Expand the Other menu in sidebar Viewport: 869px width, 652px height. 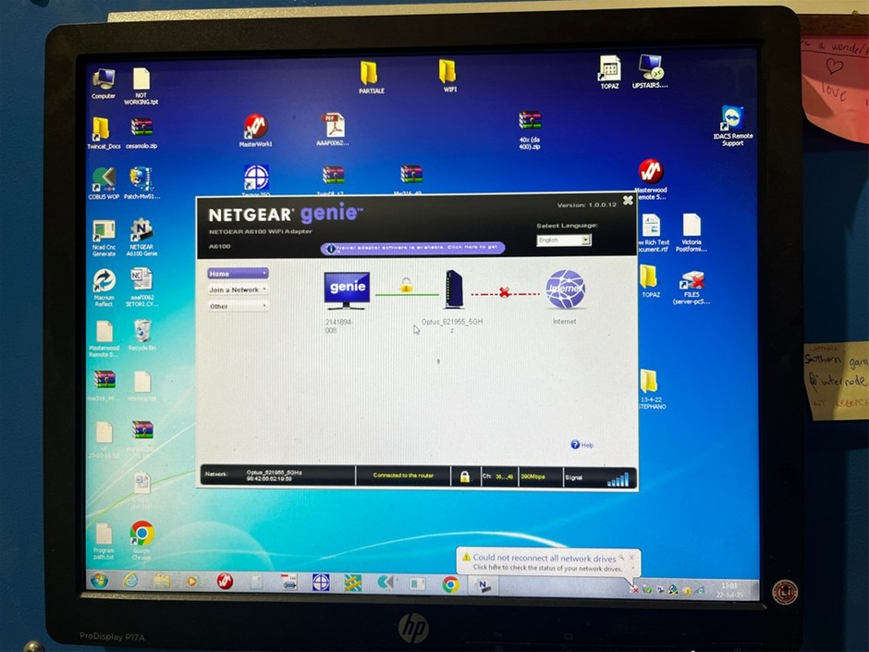[238, 306]
